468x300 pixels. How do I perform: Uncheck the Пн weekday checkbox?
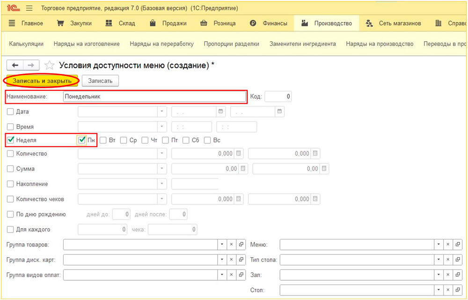pyautogui.click(x=82, y=140)
